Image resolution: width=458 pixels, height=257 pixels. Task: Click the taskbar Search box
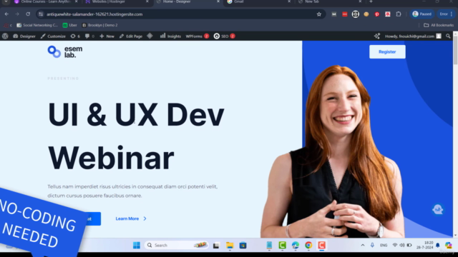pyautogui.click(x=177, y=246)
